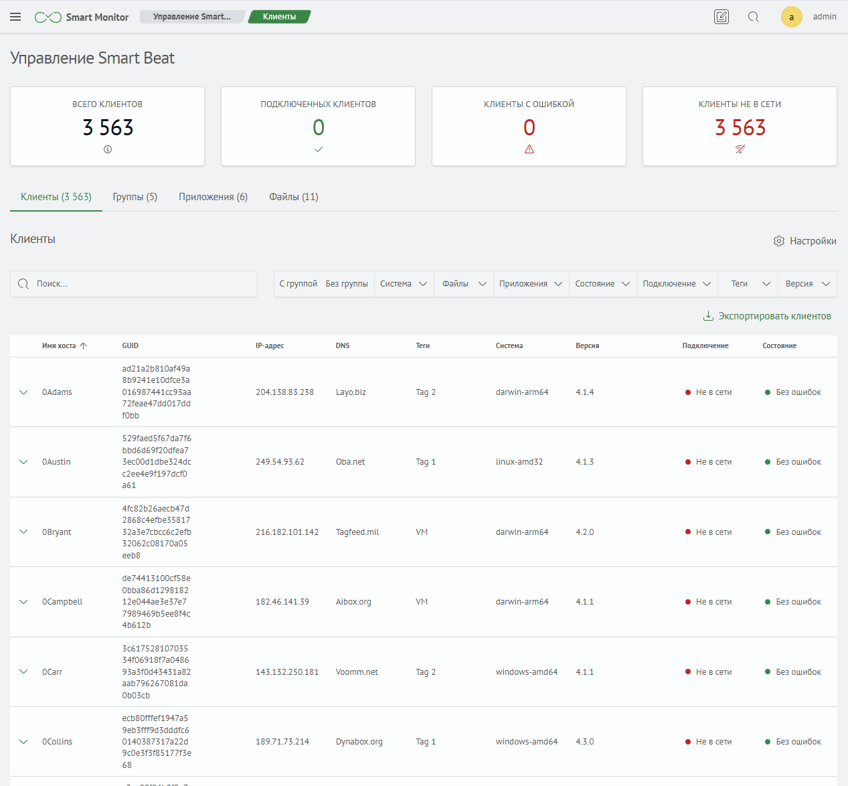
Task: Sort by the Версия column header
Action: 588,346
